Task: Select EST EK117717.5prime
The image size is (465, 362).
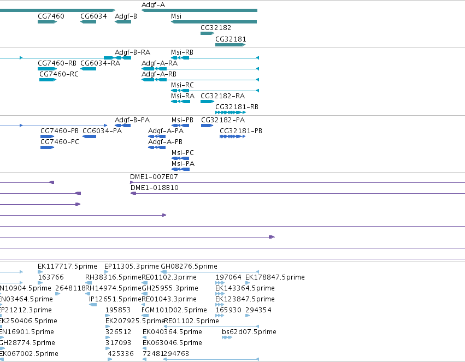Action: tap(40, 272)
